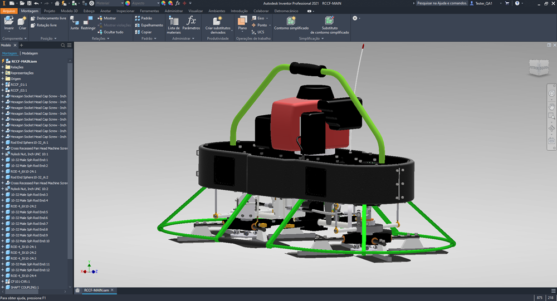Switch to the Visualizar ribbon tab
The image size is (557, 301).
point(196,11)
